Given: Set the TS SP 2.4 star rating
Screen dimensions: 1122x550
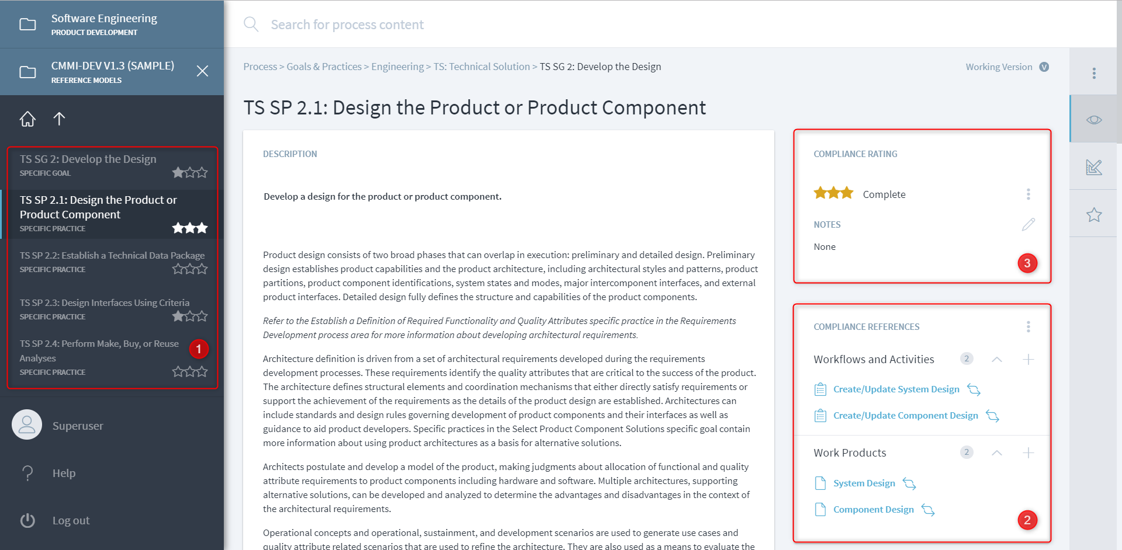Looking at the screenshot, I should (x=190, y=372).
